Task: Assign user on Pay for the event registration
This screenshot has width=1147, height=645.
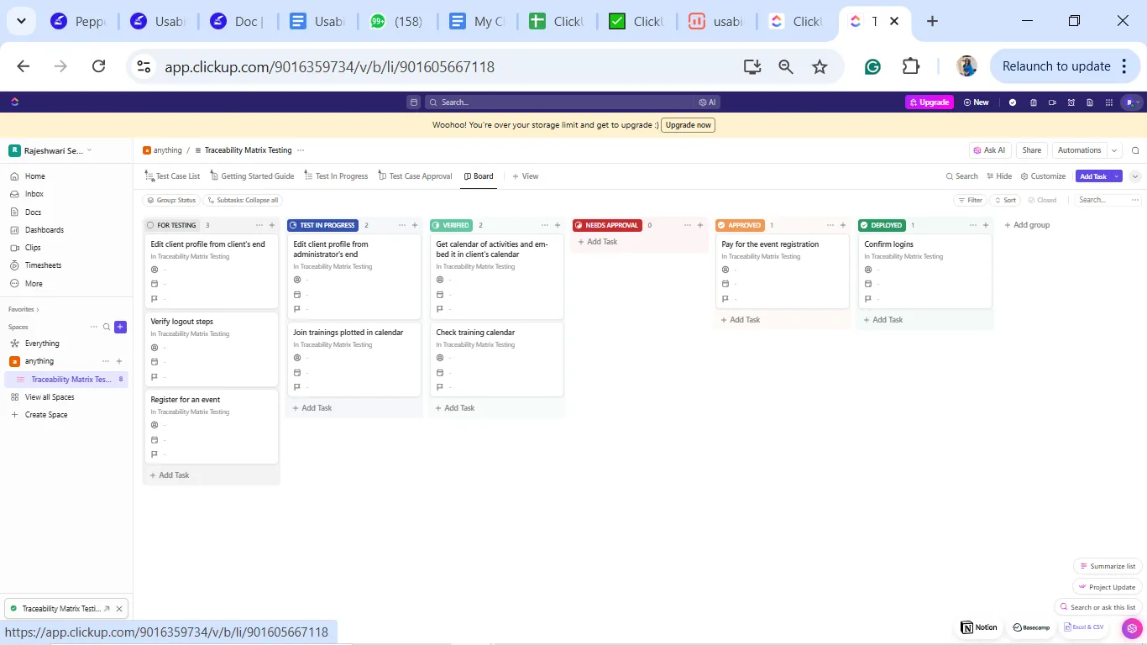Action: coord(725,270)
